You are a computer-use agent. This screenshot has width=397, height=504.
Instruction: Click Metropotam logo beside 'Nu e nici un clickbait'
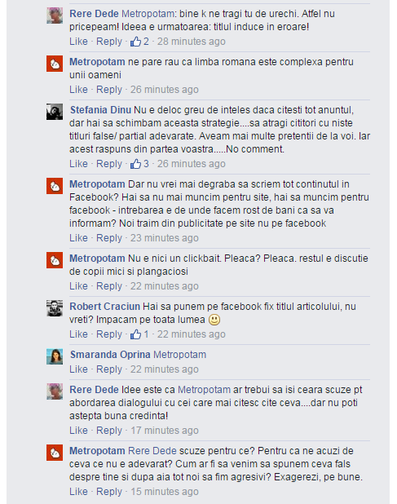pyautogui.click(x=55, y=260)
